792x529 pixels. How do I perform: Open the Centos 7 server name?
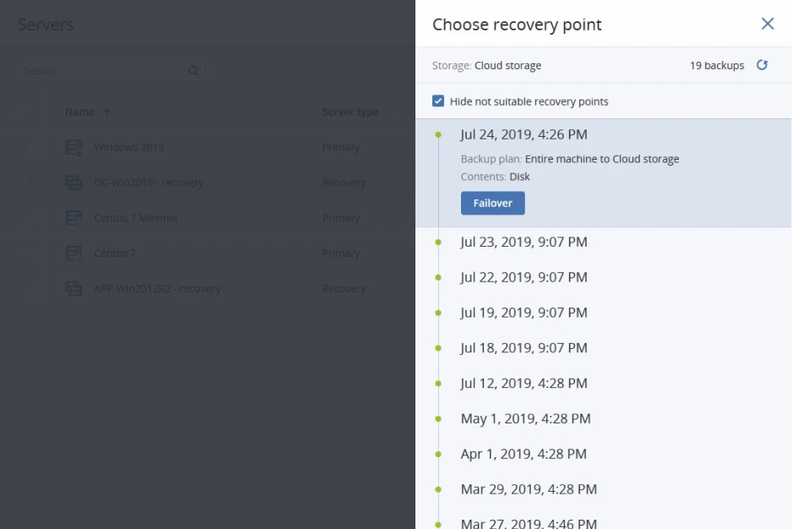(x=115, y=254)
